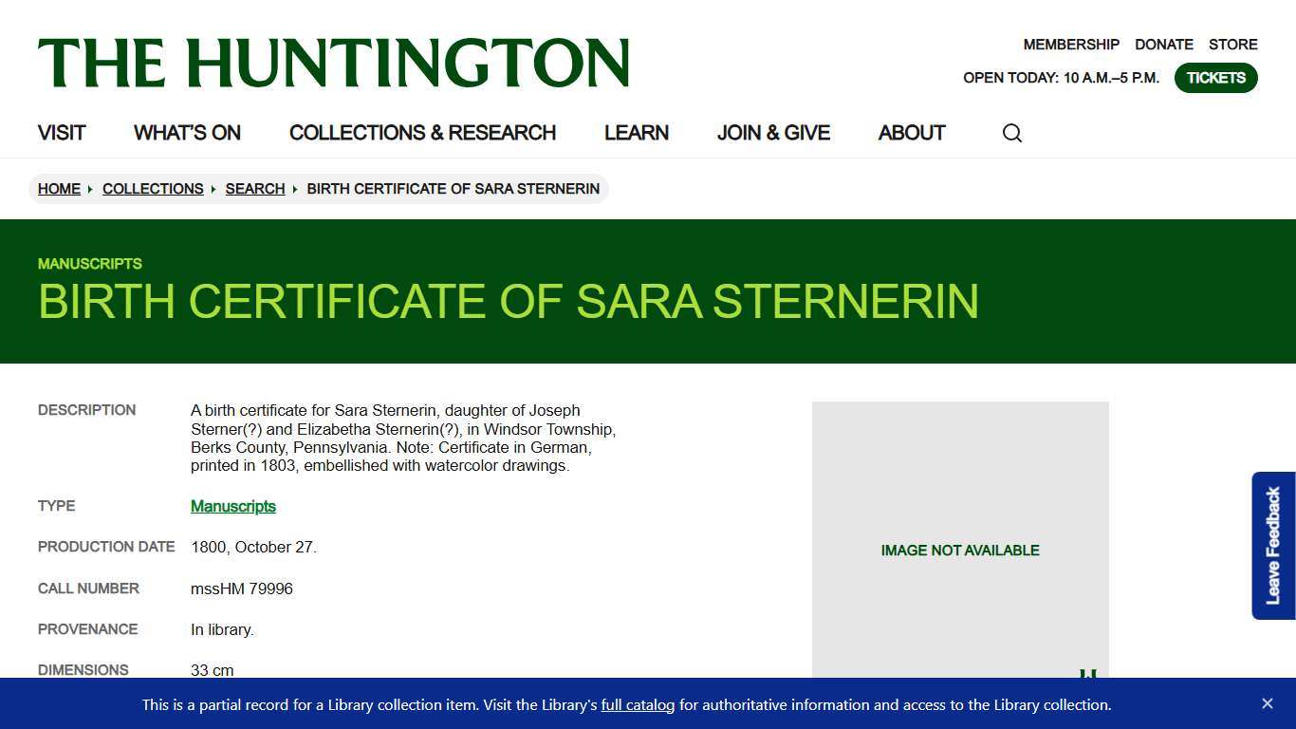Screen dimensions: 1296x729
Task: Open the STORE page
Action: tap(1232, 44)
